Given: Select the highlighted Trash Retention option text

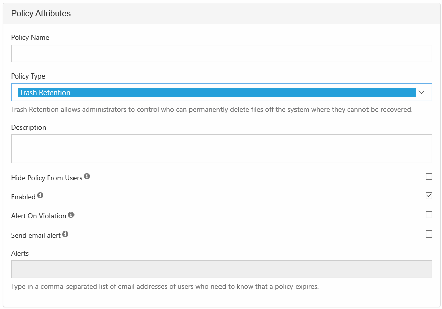Looking at the screenshot, I should (x=45, y=93).
